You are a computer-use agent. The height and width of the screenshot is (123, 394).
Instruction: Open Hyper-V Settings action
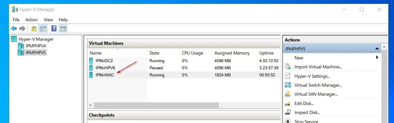pyautogui.click(x=312, y=76)
